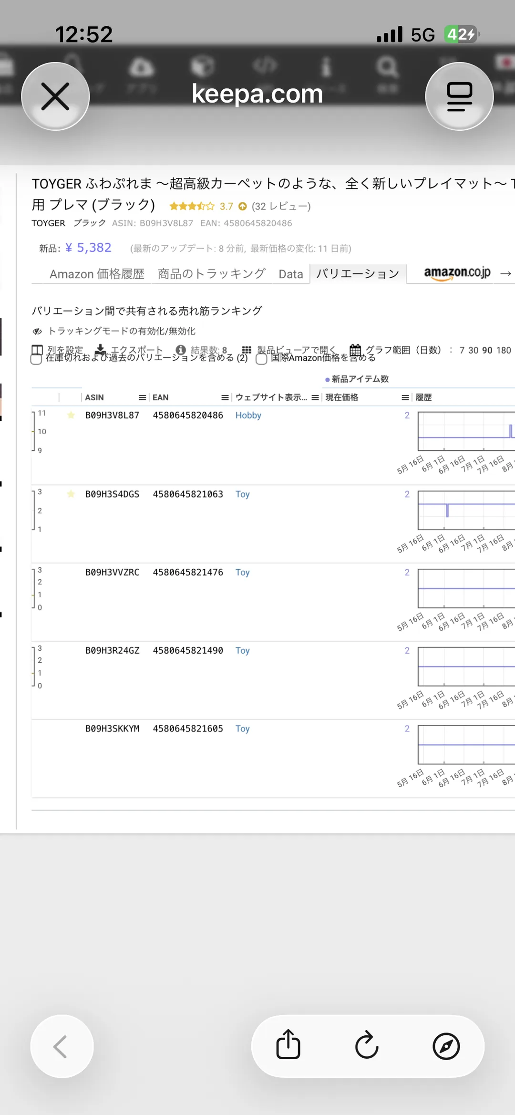The height and width of the screenshot is (1115, 515).
Task: Click the ASIN cell B09H3VVZRC
Action: 112,573
